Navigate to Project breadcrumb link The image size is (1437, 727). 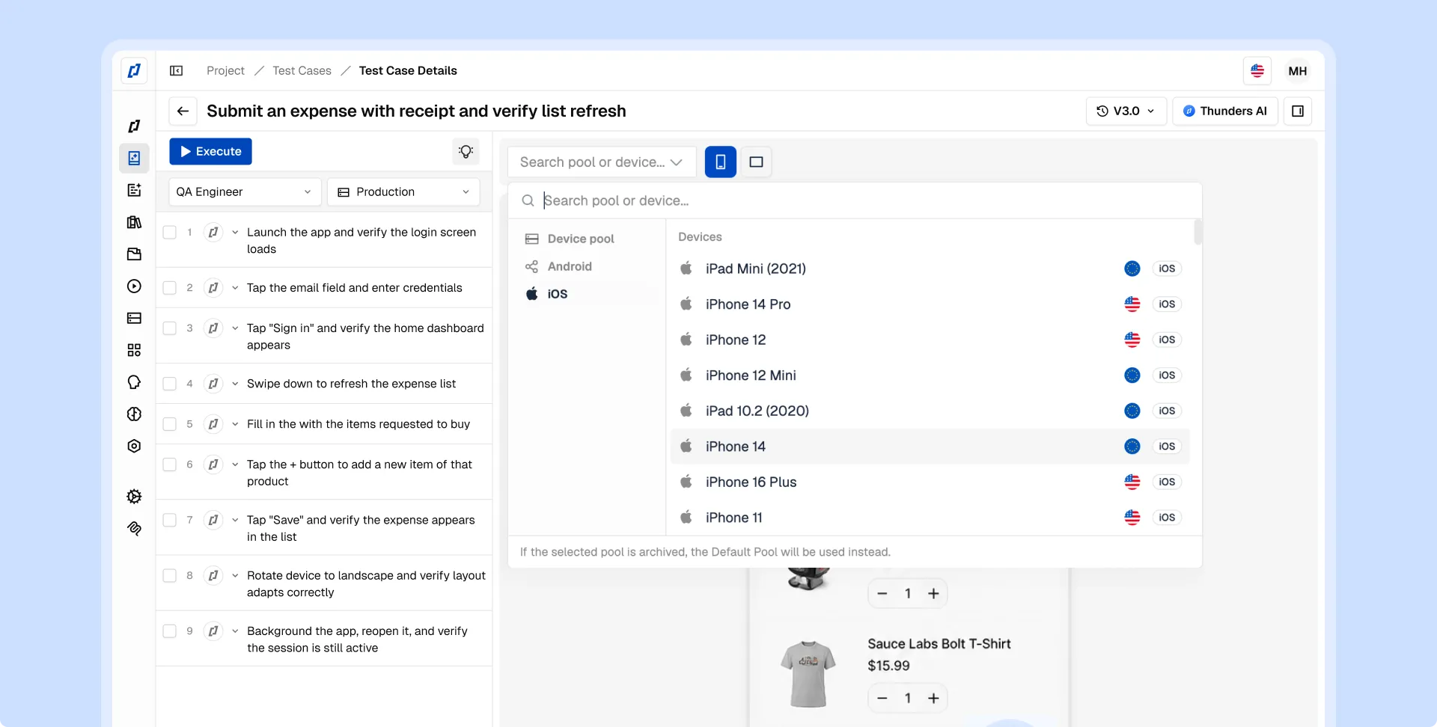pyautogui.click(x=225, y=71)
